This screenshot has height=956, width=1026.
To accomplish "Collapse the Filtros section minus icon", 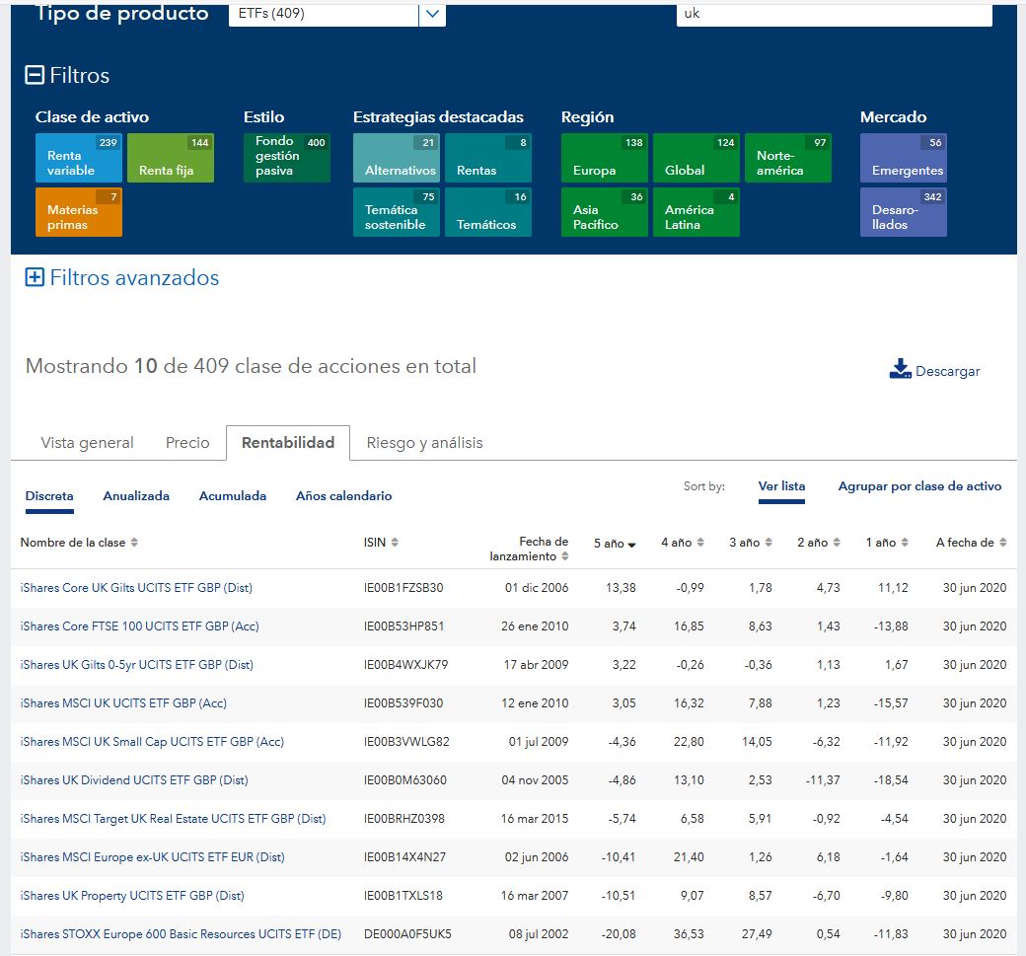I will [x=34, y=75].
